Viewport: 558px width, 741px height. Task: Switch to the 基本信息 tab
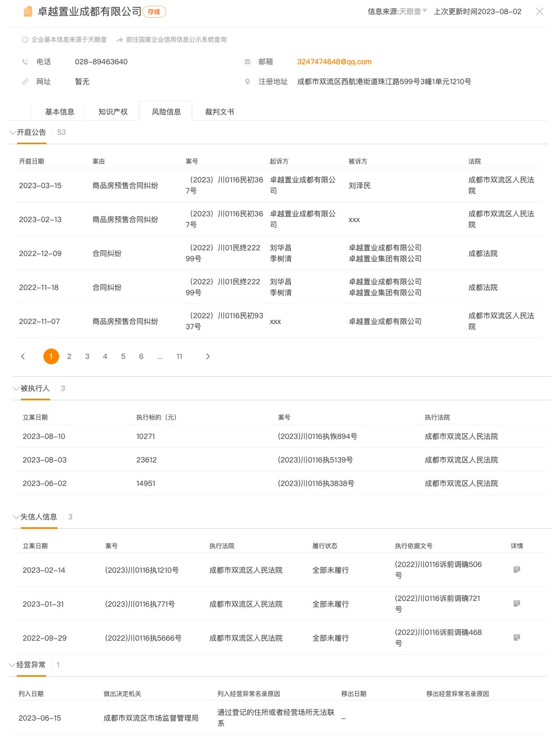pyautogui.click(x=60, y=112)
